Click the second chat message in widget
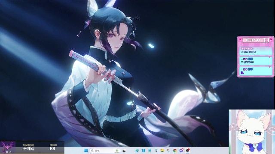The width and height of the screenshot is (275, 154). click(x=256, y=61)
